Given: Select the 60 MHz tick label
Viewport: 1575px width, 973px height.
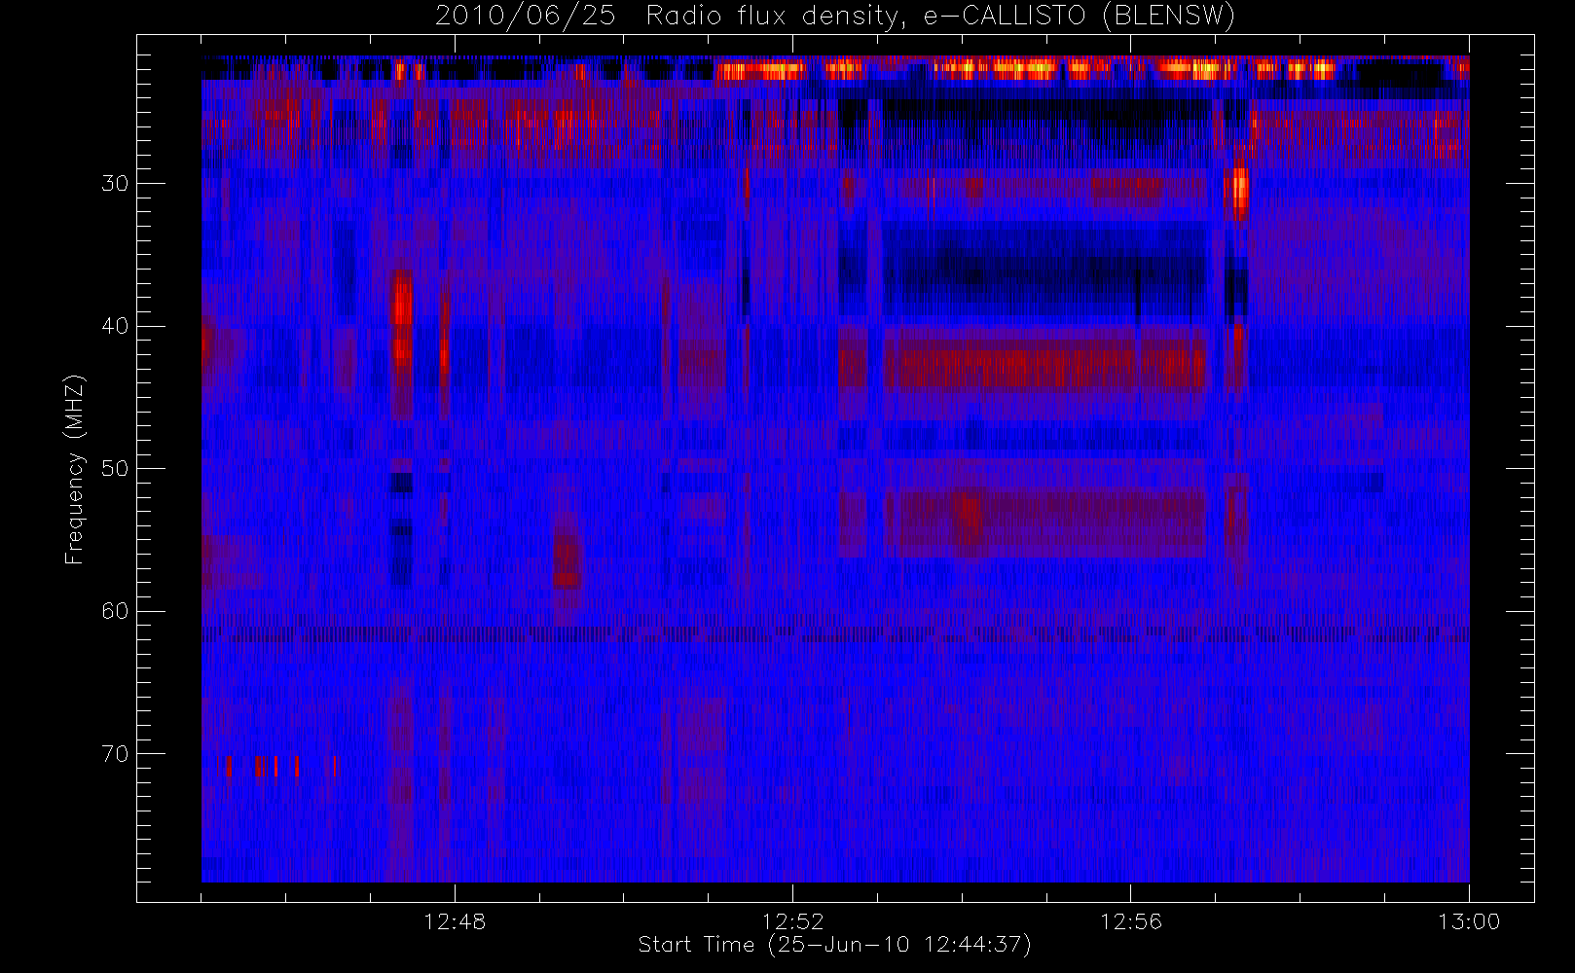Looking at the screenshot, I should [115, 611].
